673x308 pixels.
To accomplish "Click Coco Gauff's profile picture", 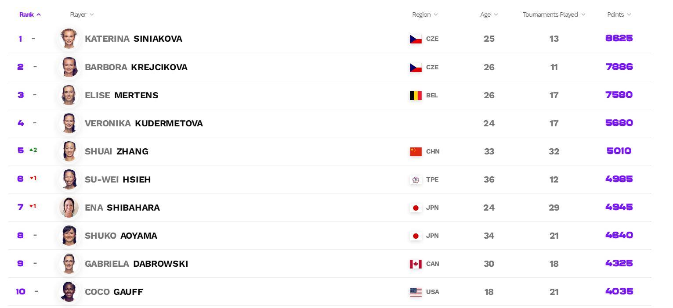I will point(69,292).
